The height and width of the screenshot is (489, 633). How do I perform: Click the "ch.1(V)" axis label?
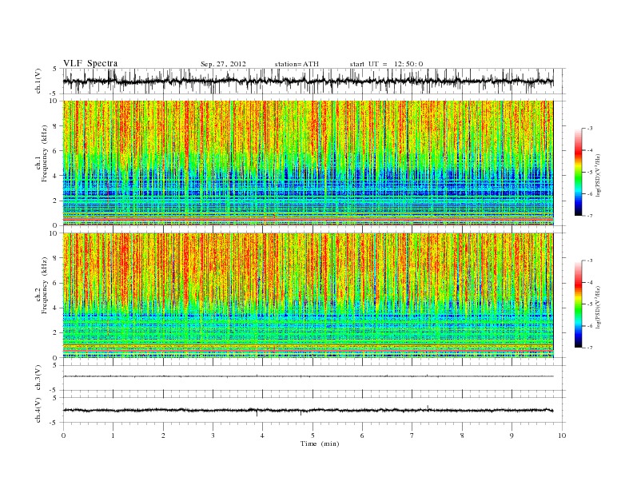coord(38,81)
